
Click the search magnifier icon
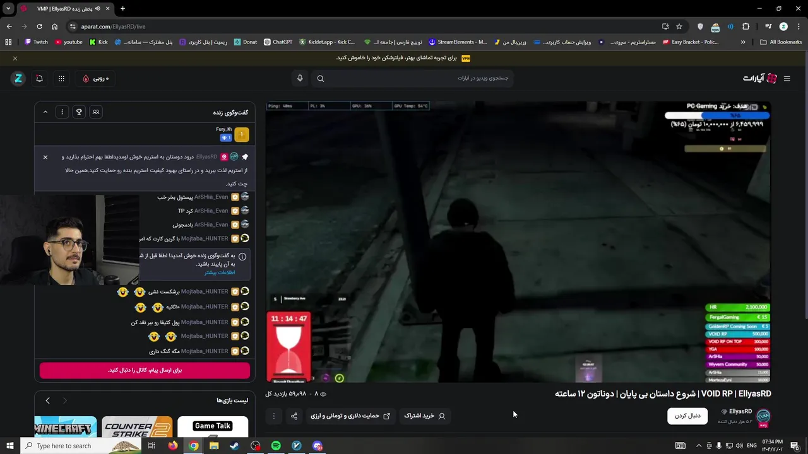coord(321,78)
